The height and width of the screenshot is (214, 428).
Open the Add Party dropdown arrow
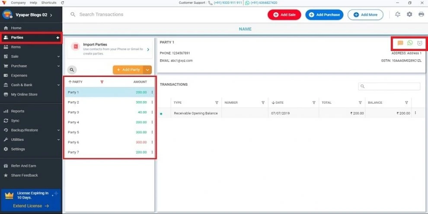147,70
